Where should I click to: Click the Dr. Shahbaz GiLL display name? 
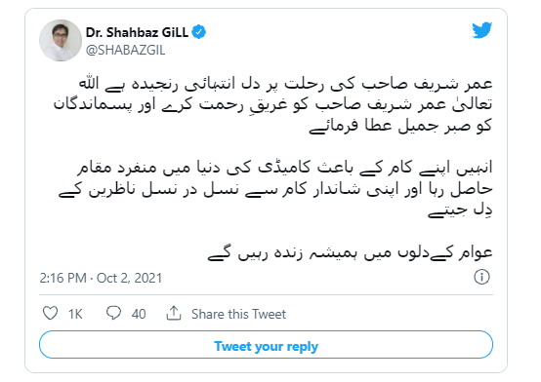coord(137,32)
